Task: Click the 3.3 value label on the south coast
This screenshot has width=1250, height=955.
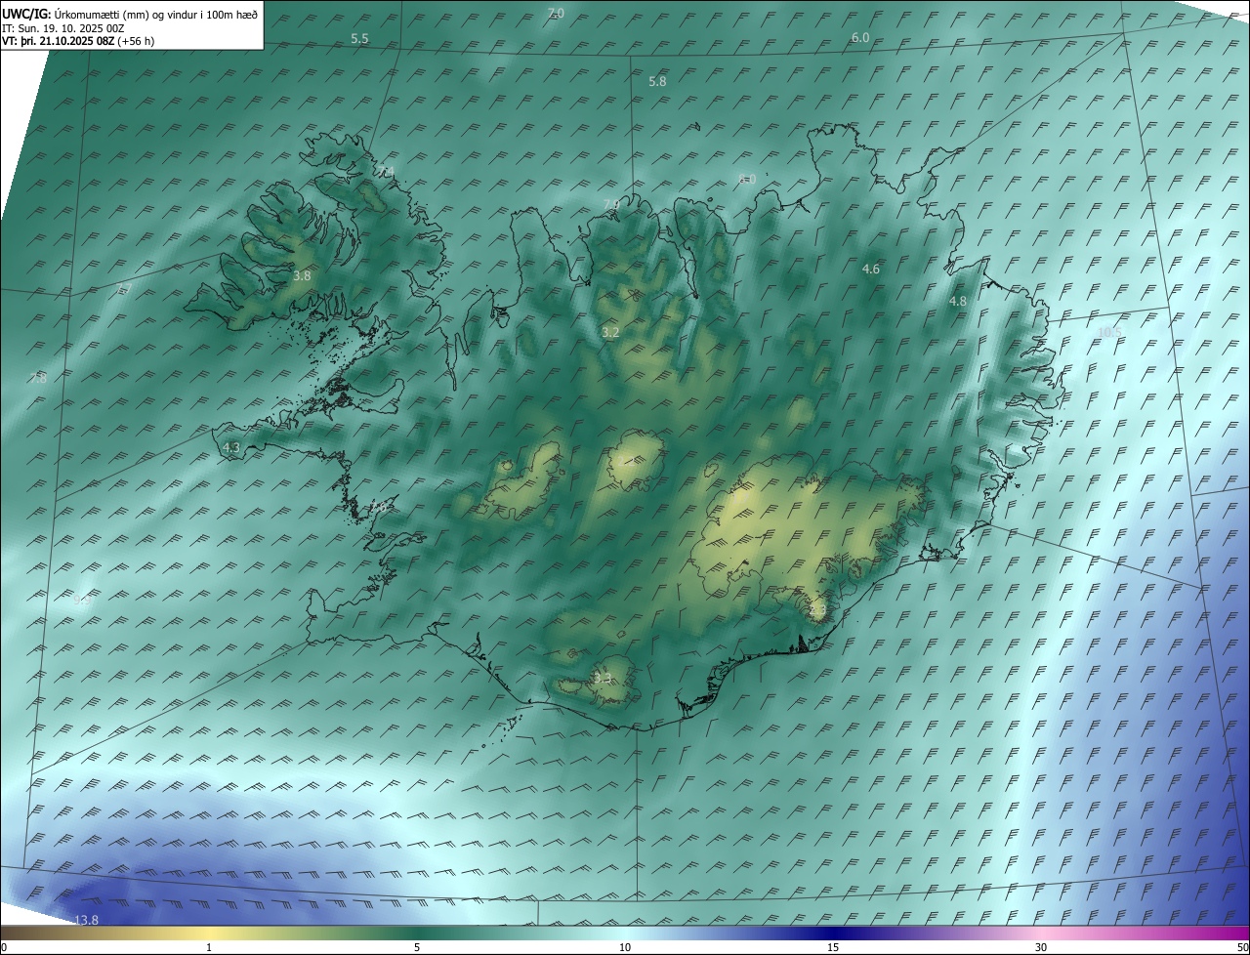Action: 603,678
